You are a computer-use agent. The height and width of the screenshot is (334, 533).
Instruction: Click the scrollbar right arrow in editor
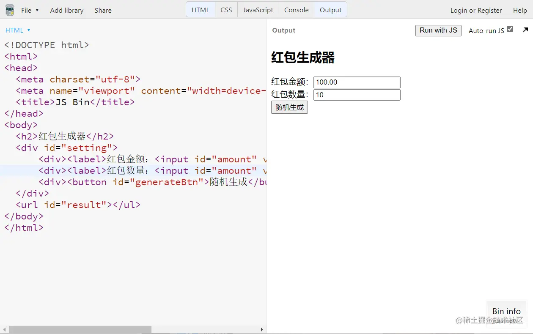point(262,329)
